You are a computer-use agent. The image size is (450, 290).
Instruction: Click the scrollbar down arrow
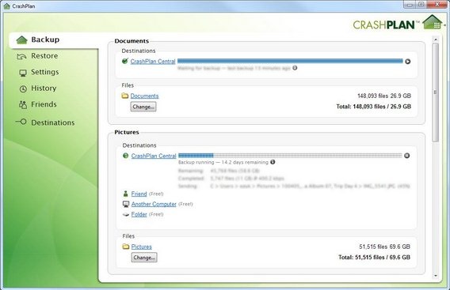coord(436,276)
